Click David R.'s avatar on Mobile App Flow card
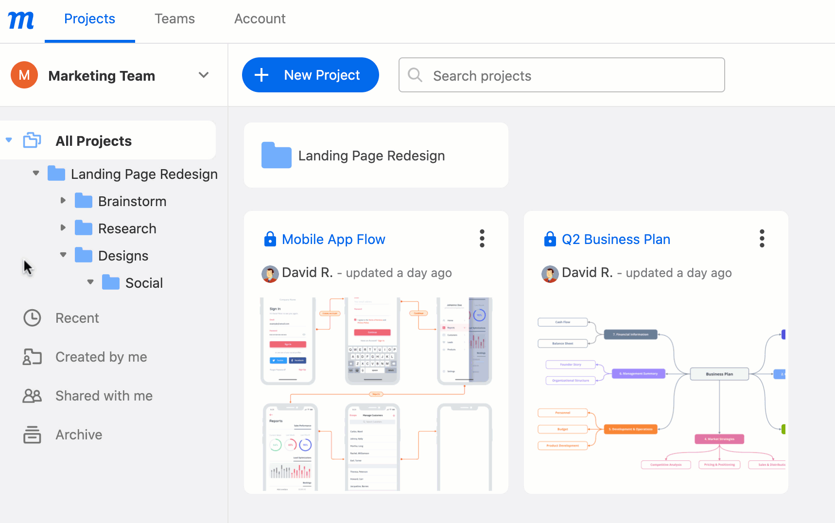Image resolution: width=835 pixels, height=523 pixels. (270, 274)
